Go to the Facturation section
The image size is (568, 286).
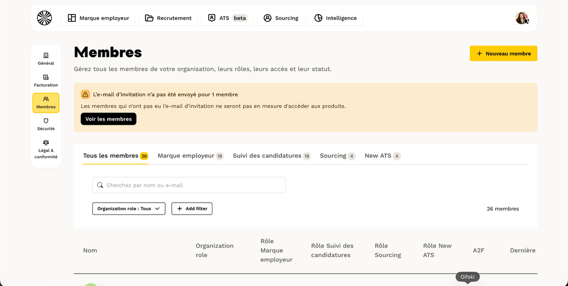click(46, 80)
